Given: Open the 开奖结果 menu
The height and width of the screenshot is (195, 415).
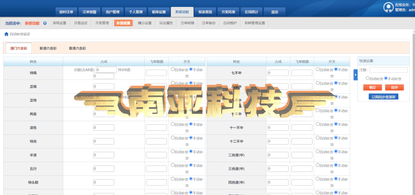Looking at the screenshot, I should [x=229, y=12].
